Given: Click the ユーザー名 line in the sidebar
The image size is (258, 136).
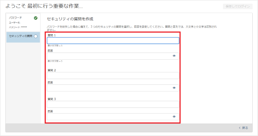Looking at the screenshot, I should point(14,22).
